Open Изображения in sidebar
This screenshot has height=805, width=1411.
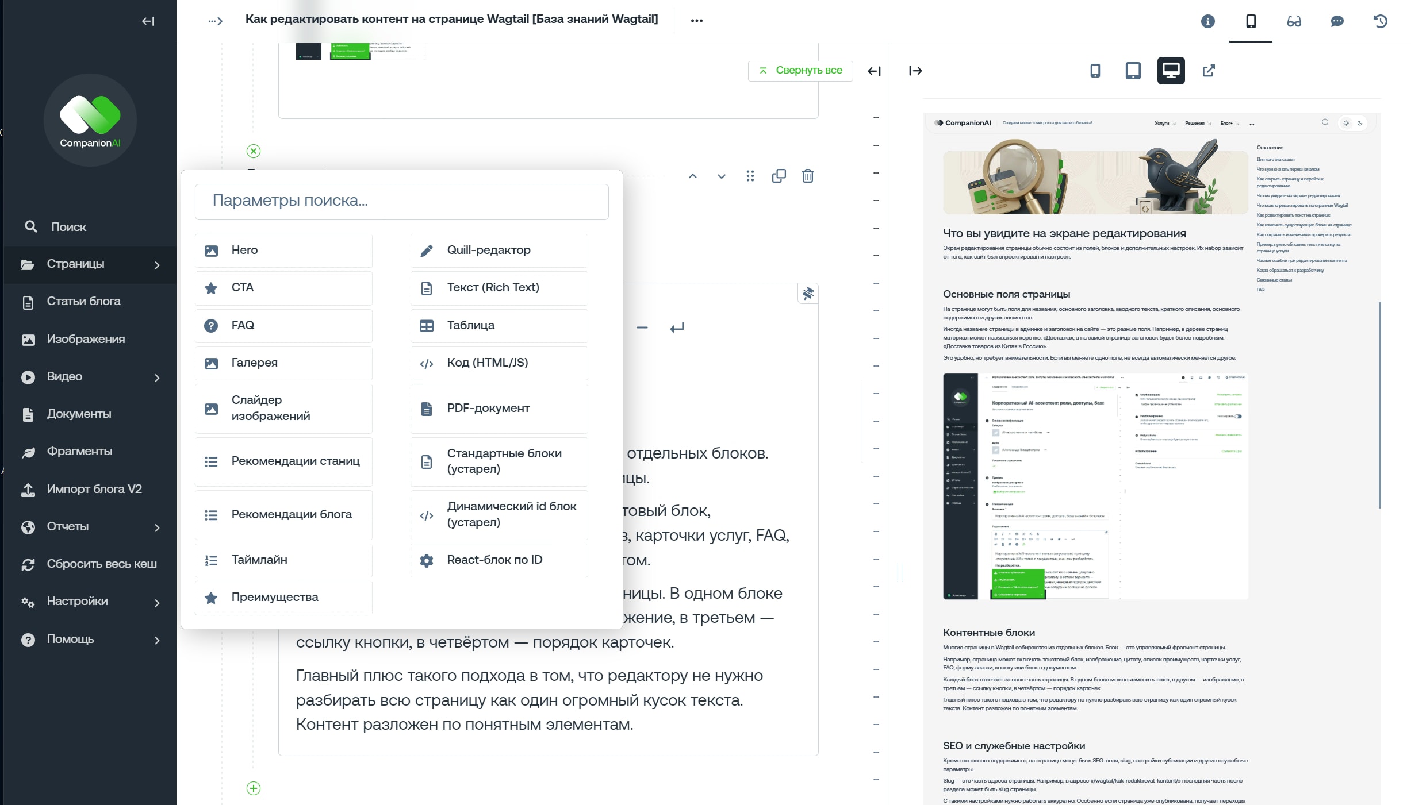click(90, 340)
